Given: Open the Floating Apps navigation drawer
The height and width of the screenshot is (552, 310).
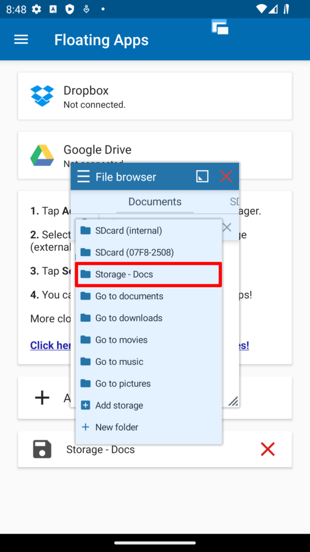Looking at the screenshot, I should (x=20, y=39).
